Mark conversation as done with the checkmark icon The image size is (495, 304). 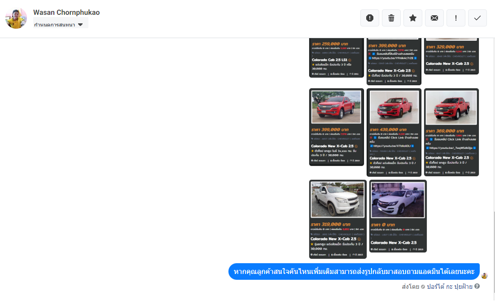(x=477, y=18)
